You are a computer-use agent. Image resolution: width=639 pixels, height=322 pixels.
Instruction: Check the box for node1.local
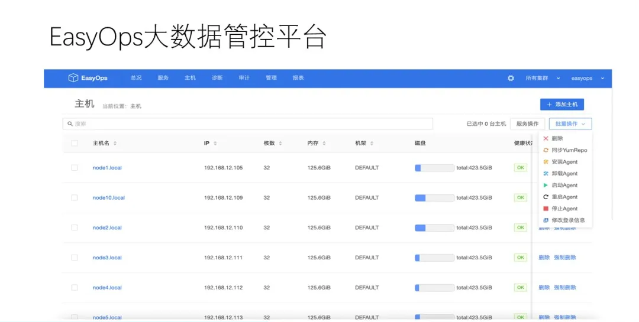pos(75,168)
